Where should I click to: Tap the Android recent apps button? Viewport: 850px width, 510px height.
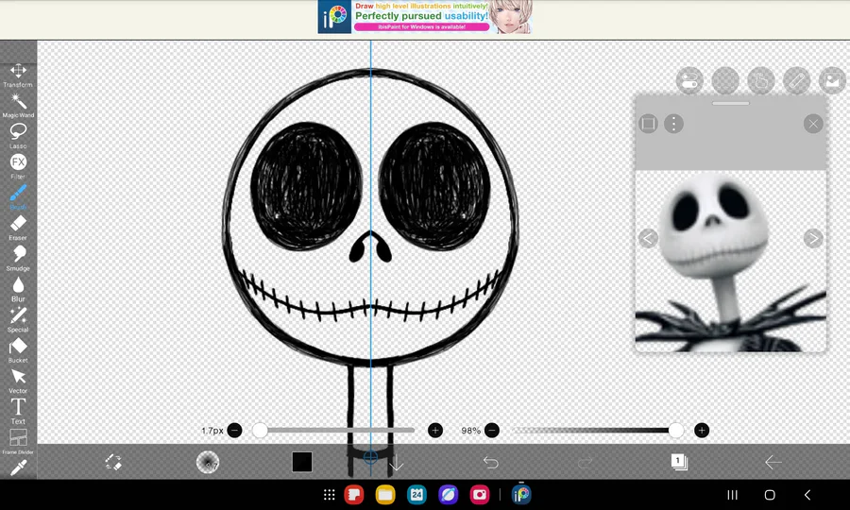click(732, 494)
